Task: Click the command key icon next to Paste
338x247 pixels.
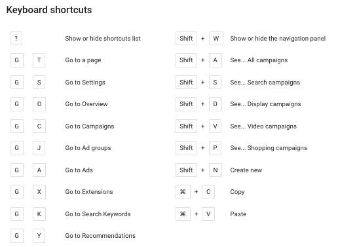Action: click(183, 214)
